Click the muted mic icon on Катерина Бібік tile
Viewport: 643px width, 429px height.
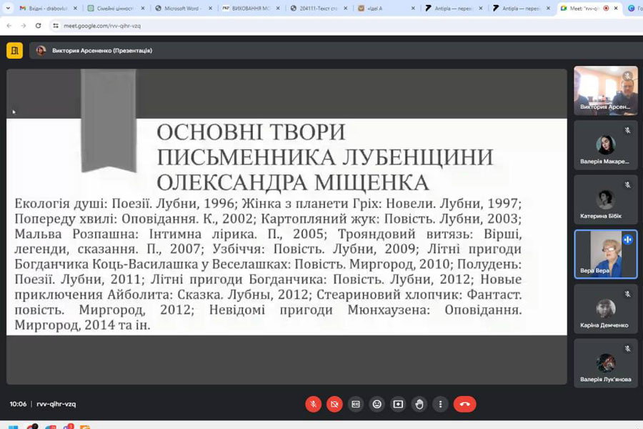click(x=627, y=185)
